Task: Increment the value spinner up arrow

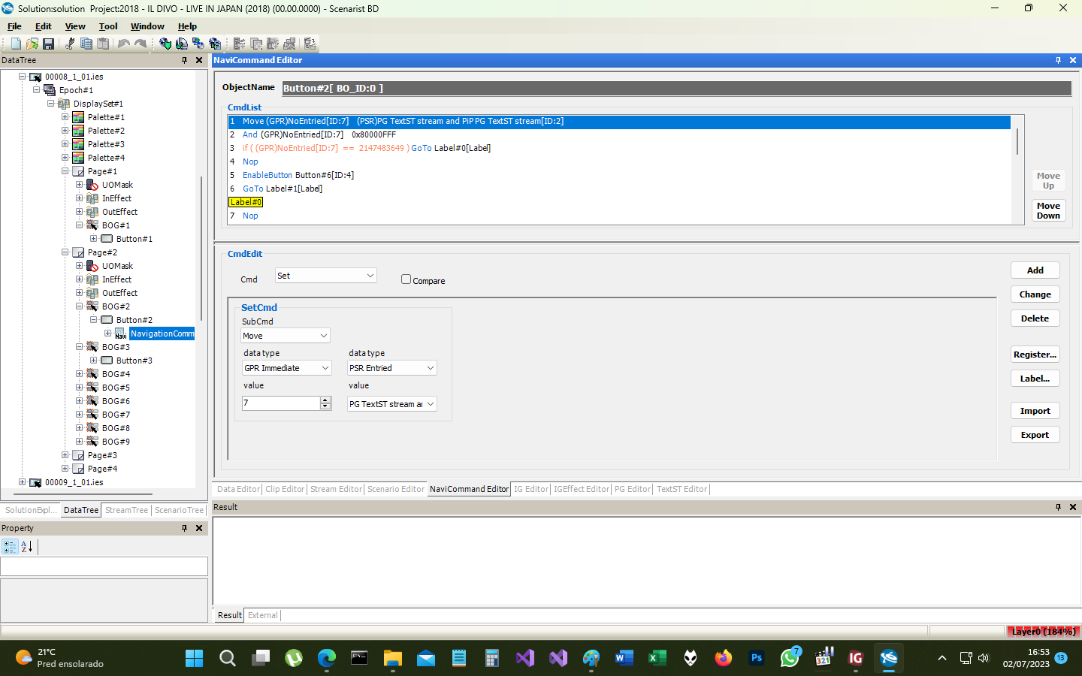Action: 325,400
